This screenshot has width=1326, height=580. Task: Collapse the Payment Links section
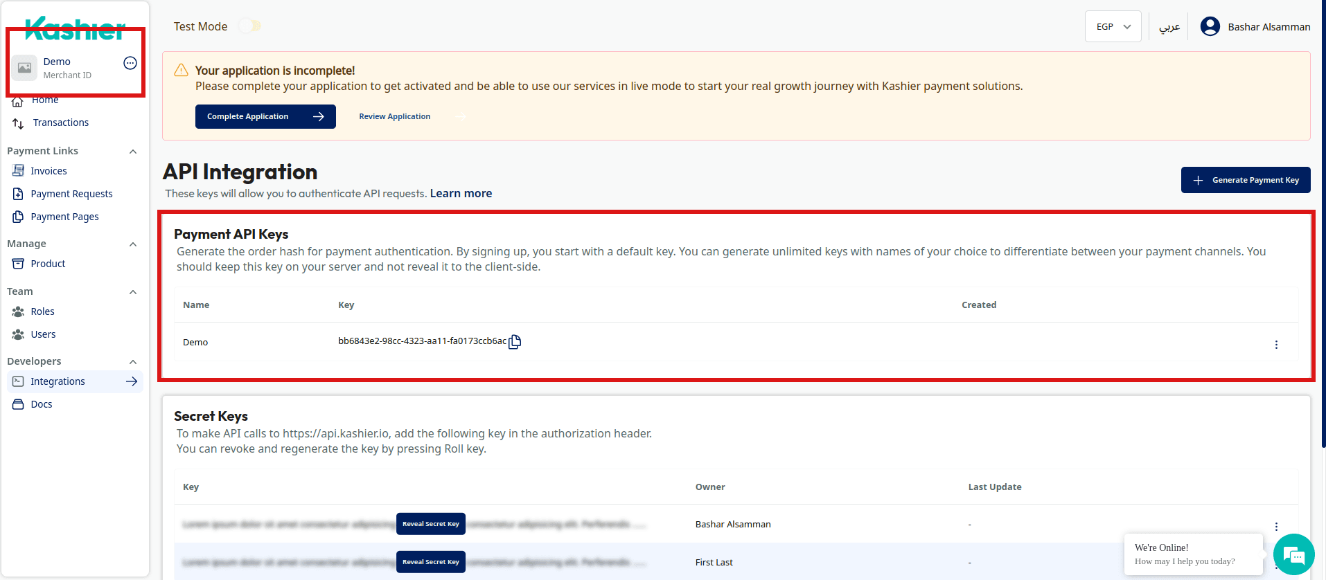(133, 152)
